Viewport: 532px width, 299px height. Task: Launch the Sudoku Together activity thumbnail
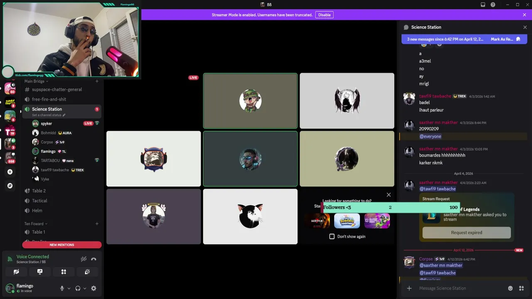pos(347,221)
